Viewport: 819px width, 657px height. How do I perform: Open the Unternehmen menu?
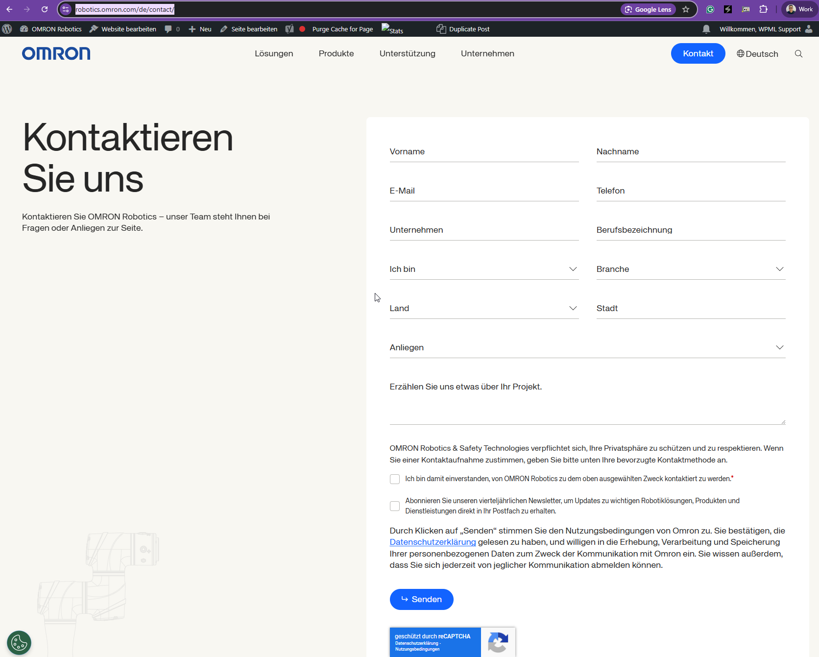(487, 53)
